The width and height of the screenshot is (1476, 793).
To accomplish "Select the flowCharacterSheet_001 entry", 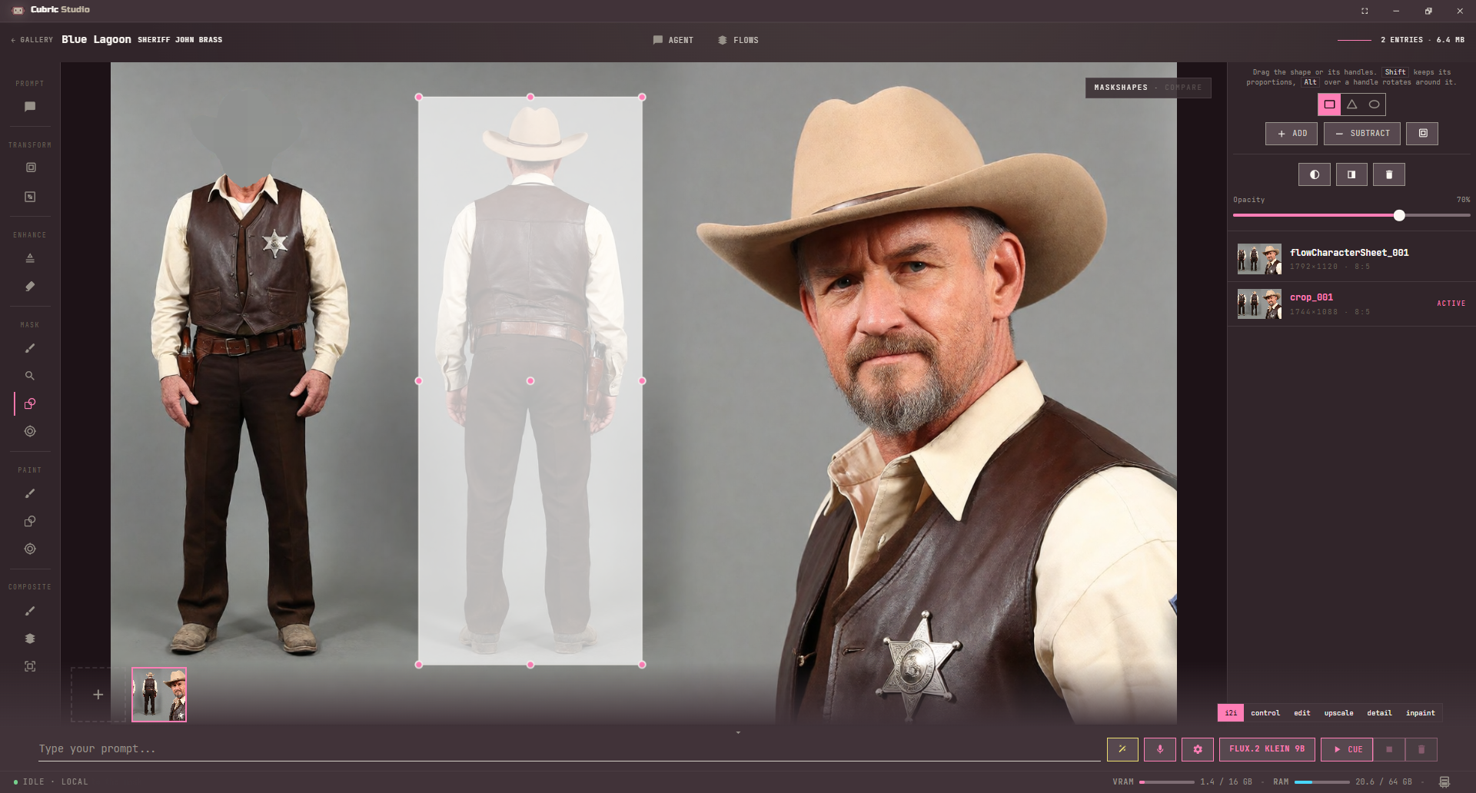I will (x=1351, y=259).
